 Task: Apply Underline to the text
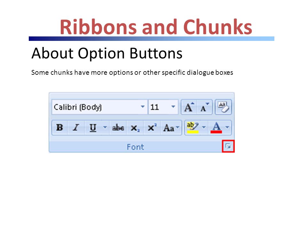pyautogui.click(x=93, y=128)
